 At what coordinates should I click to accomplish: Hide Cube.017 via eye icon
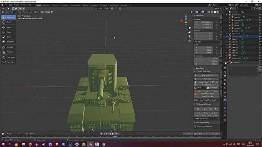coord(260,42)
